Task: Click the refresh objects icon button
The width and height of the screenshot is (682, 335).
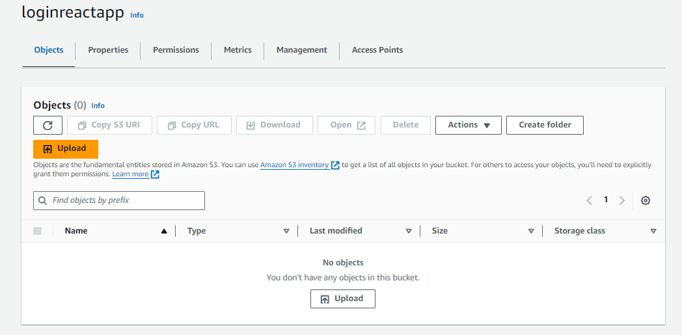Action: click(x=48, y=125)
